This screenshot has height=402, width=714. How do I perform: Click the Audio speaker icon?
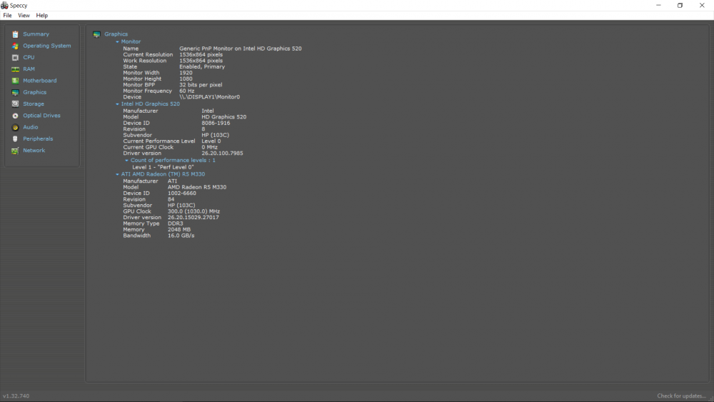(15, 128)
